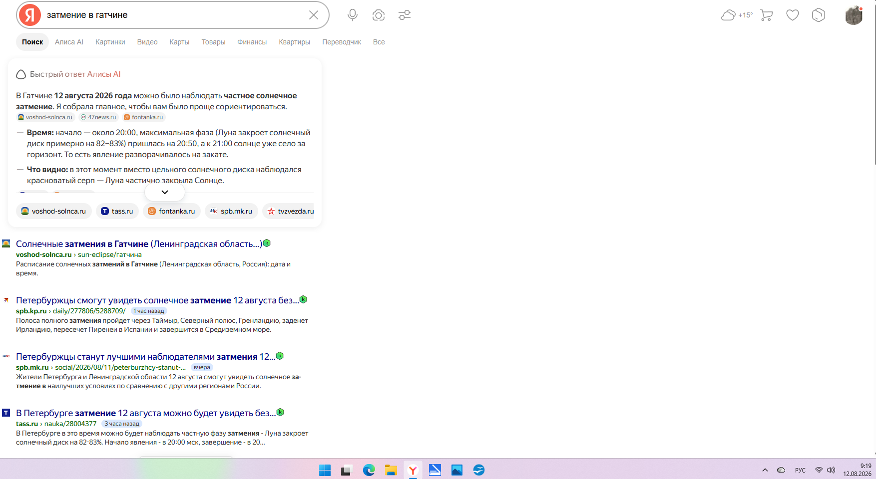Open the hexagon-shaped icon in the header

819,15
